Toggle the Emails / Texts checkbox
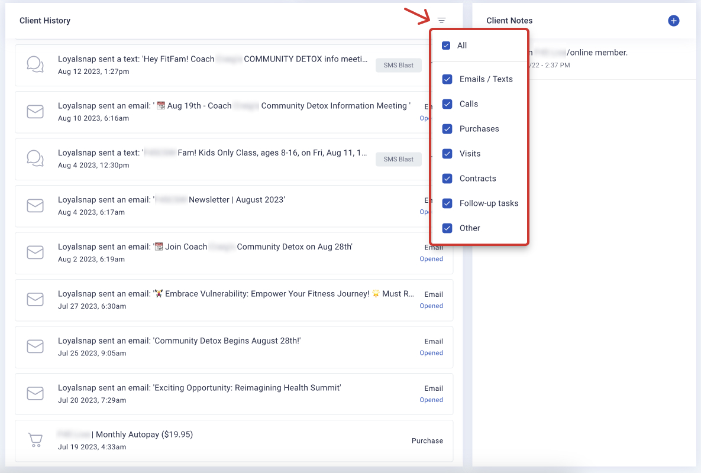The height and width of the screenshot is (473, 701). 448,79
